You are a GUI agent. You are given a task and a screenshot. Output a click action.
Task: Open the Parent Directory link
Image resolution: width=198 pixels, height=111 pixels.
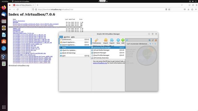pos(19,21)
